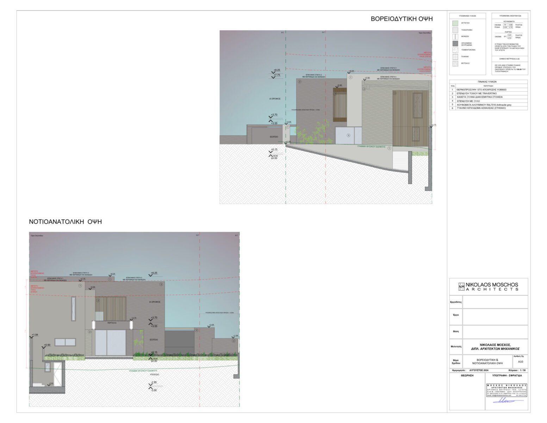
Task: Click the ΒΟΤΣΑΛΟ pebble legend swatch
Action: 455,63
